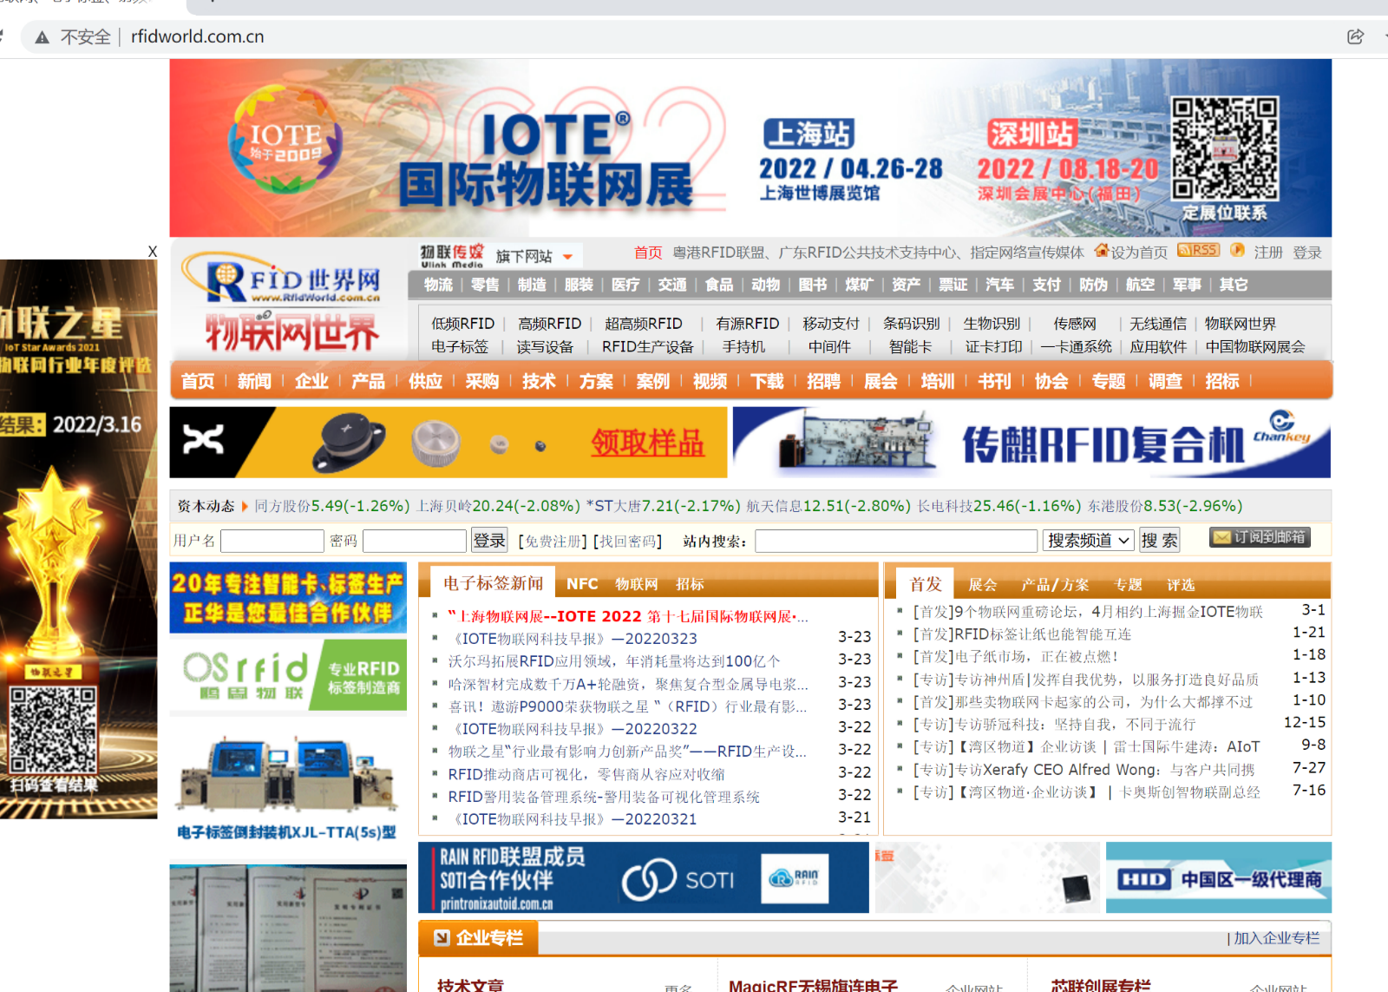
Task: Click the 中国物联网展会 link
Action: (1255, 346)
